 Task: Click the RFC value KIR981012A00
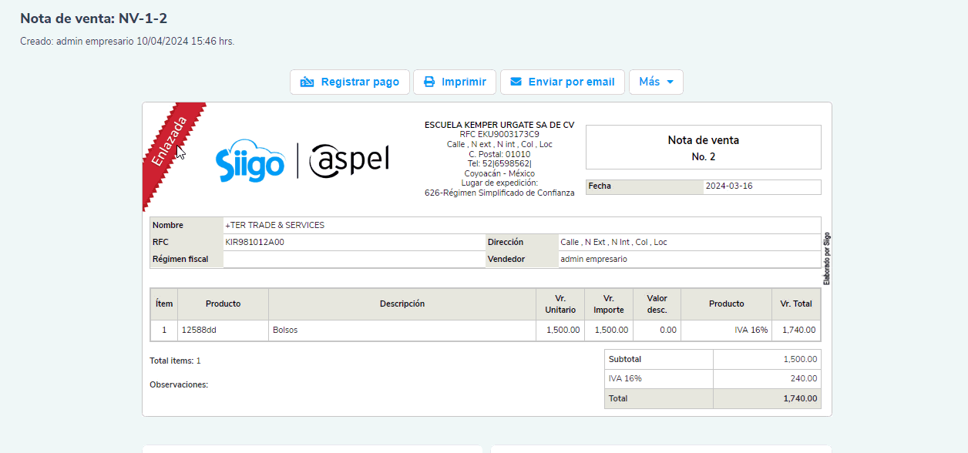coord(254,242)
